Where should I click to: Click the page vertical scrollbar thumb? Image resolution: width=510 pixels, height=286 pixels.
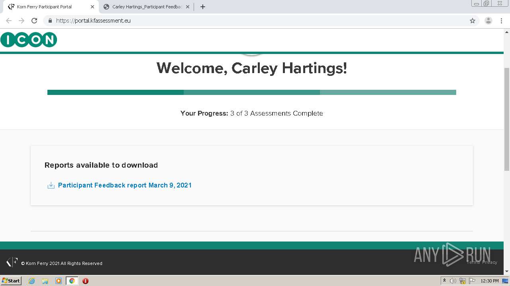tap(507, 119)
